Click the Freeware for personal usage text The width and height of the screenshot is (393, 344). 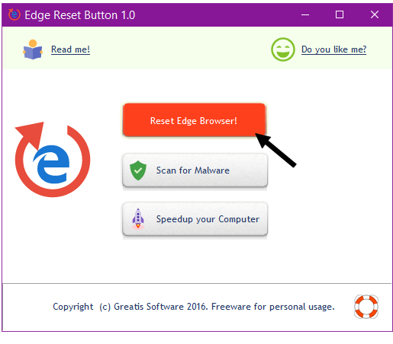point(273,307)
